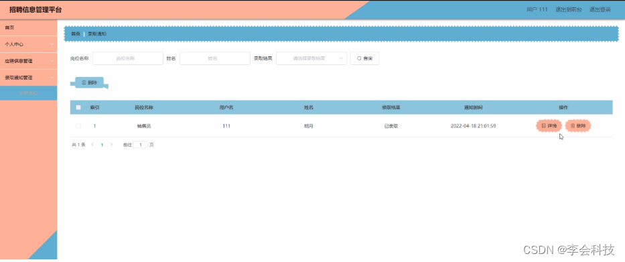Screen dimensions: 625x262
Task: Click the orange 删除 button in row 1
Action: click(x=578, y=125)
